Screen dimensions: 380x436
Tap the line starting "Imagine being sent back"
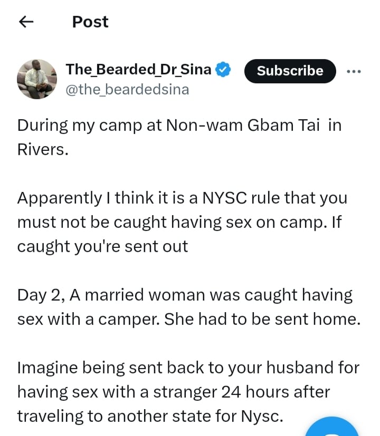(x=188, y=367)
